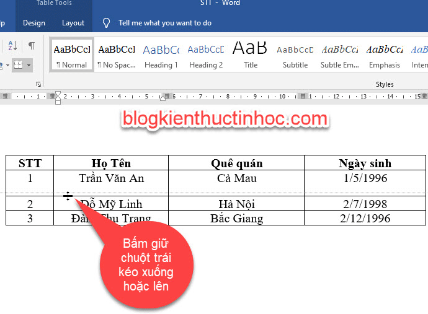The height and width of the screenshot is (314, 428).
Task: Apply the Emphasis style
Action: [385, 55]
